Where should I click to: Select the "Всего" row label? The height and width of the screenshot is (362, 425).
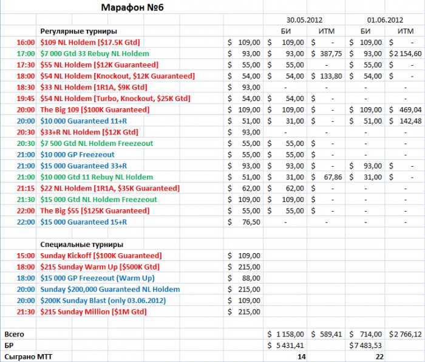point(15,334)
